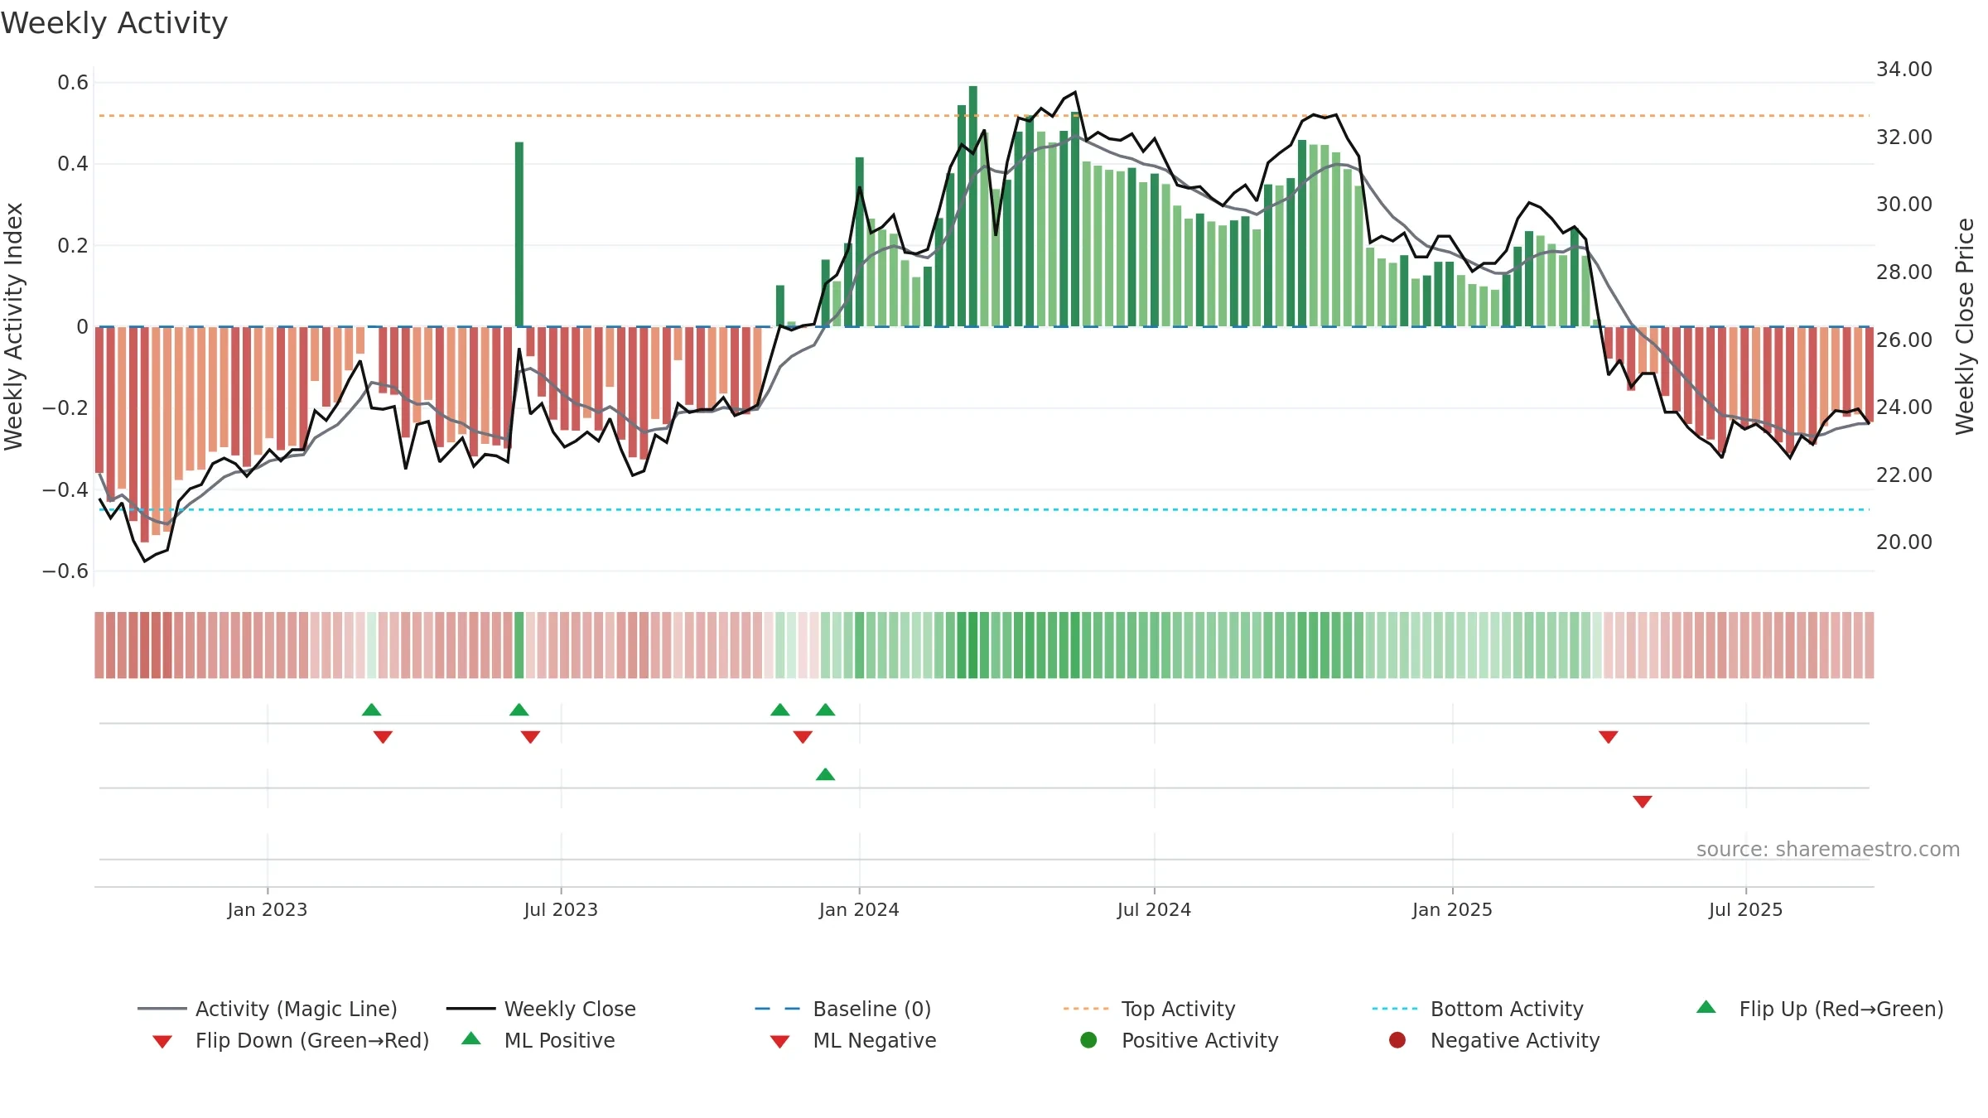Click the Weekly Close Price axis title
1988x1118 pixels.
click(x=1965, y=326)
